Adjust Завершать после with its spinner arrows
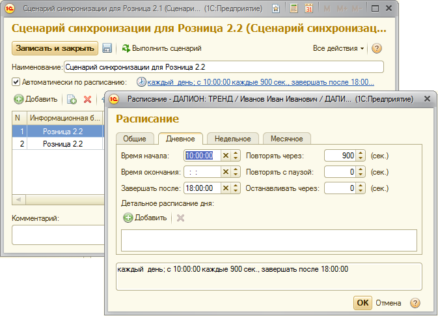The image size is (438, 316). tap(236, 188)
